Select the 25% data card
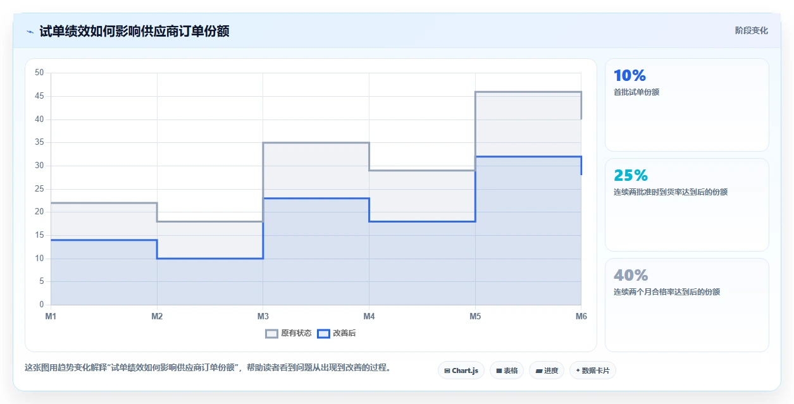The width and height of the screenshot is (794, 404). click(687, 205)
